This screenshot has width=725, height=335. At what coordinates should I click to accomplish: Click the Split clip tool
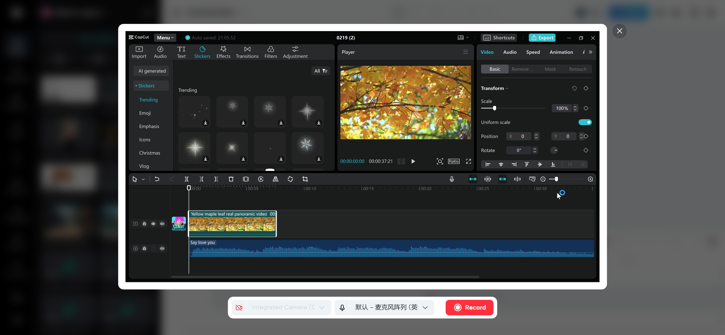pyautogui.click(x=187, y=179)
